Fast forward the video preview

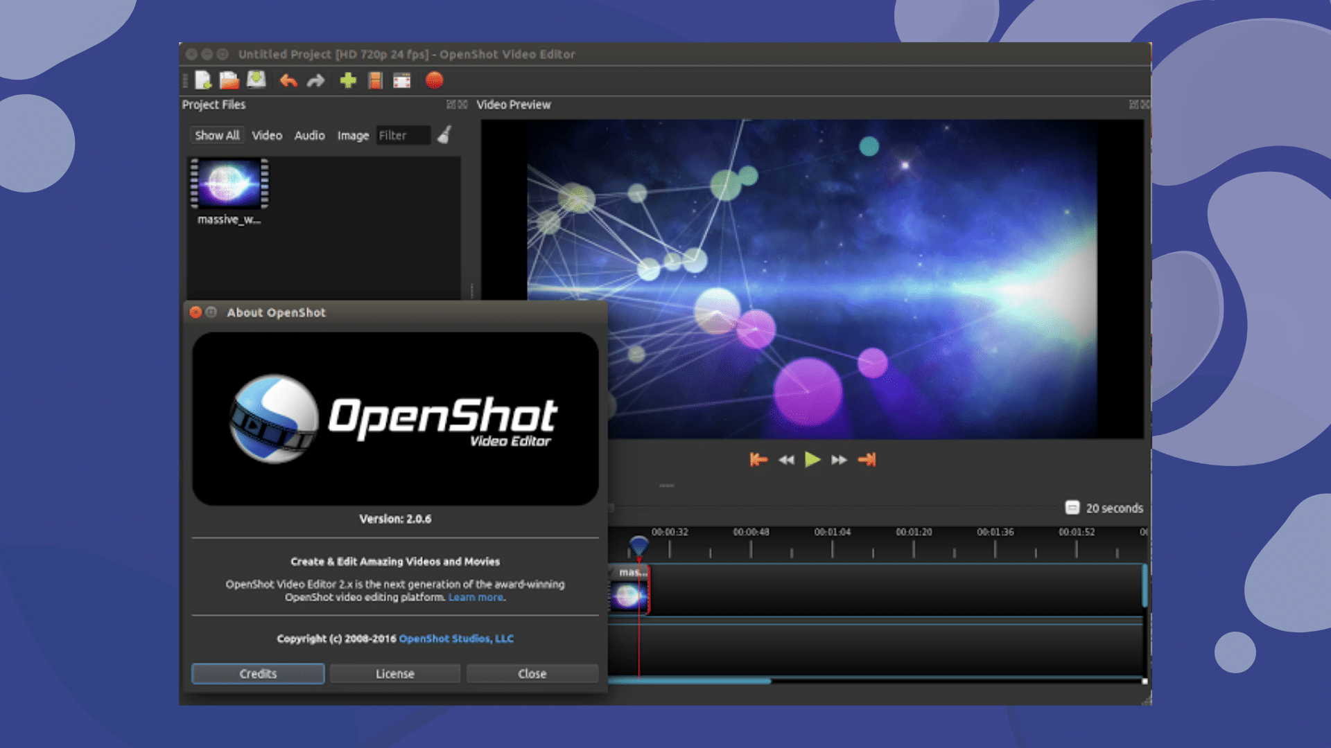tap(839, 460)
